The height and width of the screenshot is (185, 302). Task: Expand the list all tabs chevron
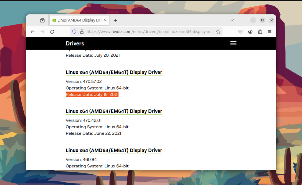pyautogui.click(x=232, y=20)
